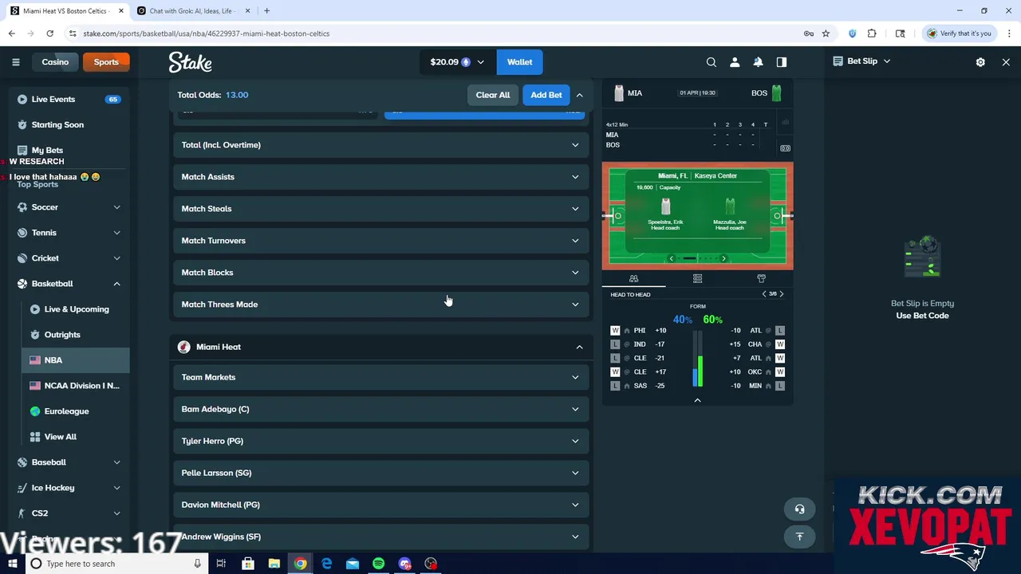This screenshot has width=1021, height=574.
Task: Expand Total (Incl. Overtime) market
Action: [380, 145]
